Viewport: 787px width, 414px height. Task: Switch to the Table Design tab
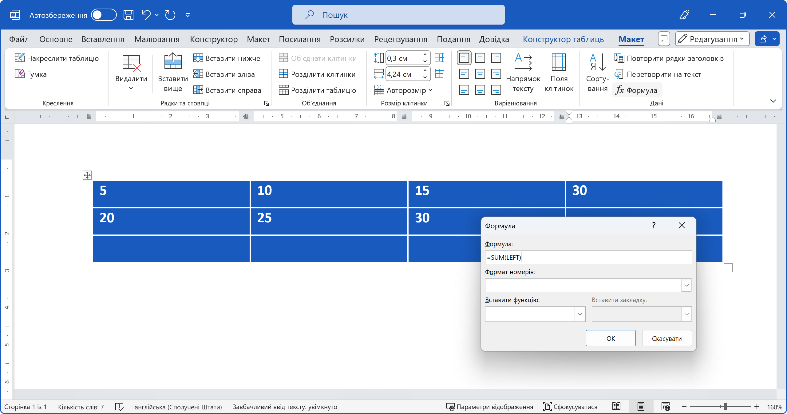click(x=563, y=39)
